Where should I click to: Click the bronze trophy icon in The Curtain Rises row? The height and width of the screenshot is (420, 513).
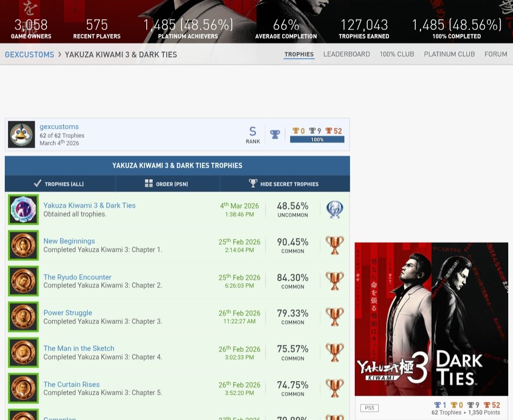(x=335, y=388)
